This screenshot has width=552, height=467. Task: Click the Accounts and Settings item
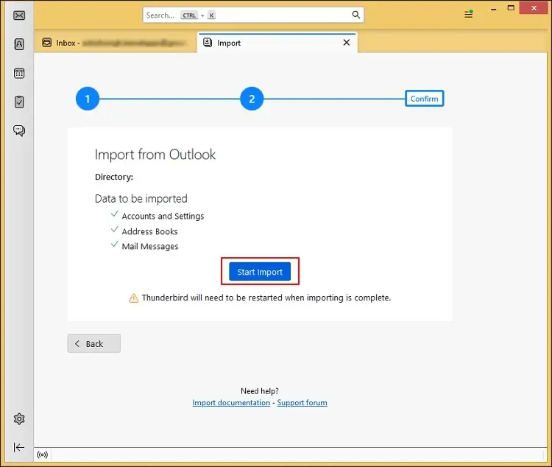point(163,216)
